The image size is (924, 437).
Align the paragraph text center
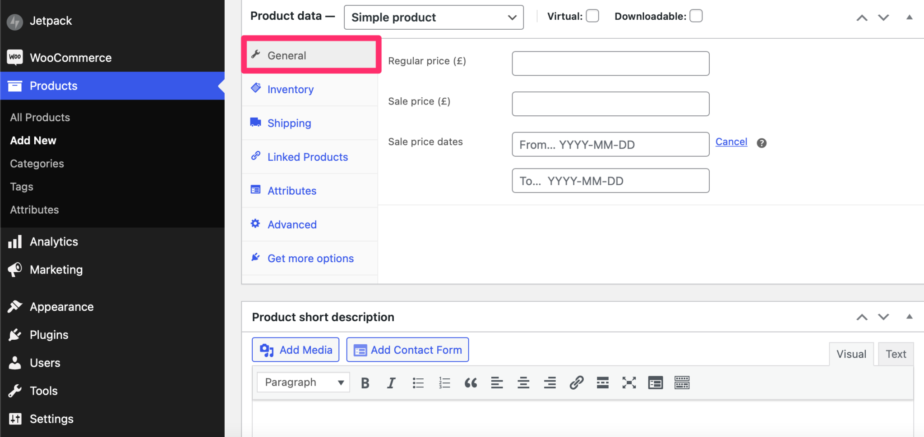[x=523, y=382]
